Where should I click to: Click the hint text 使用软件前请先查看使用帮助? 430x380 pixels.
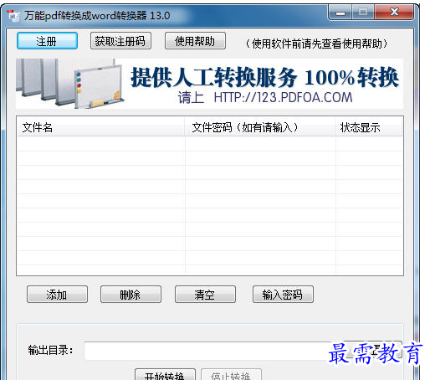(x=316, y=44)
